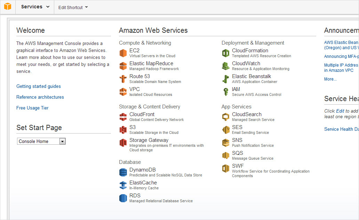Expand the Services dropdown menu
Screen dimensions: 359x220
(35, 7)
